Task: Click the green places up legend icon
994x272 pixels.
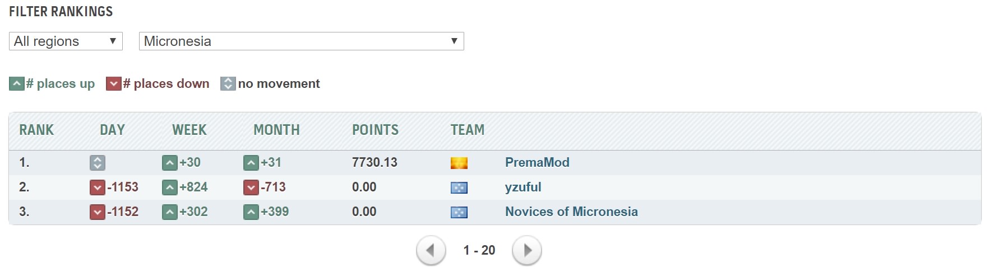Action: pyautogui.click(x=17, y=84)
